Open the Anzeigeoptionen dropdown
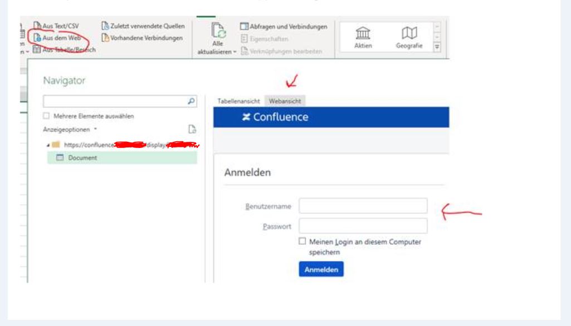 [x=70, y=130]
